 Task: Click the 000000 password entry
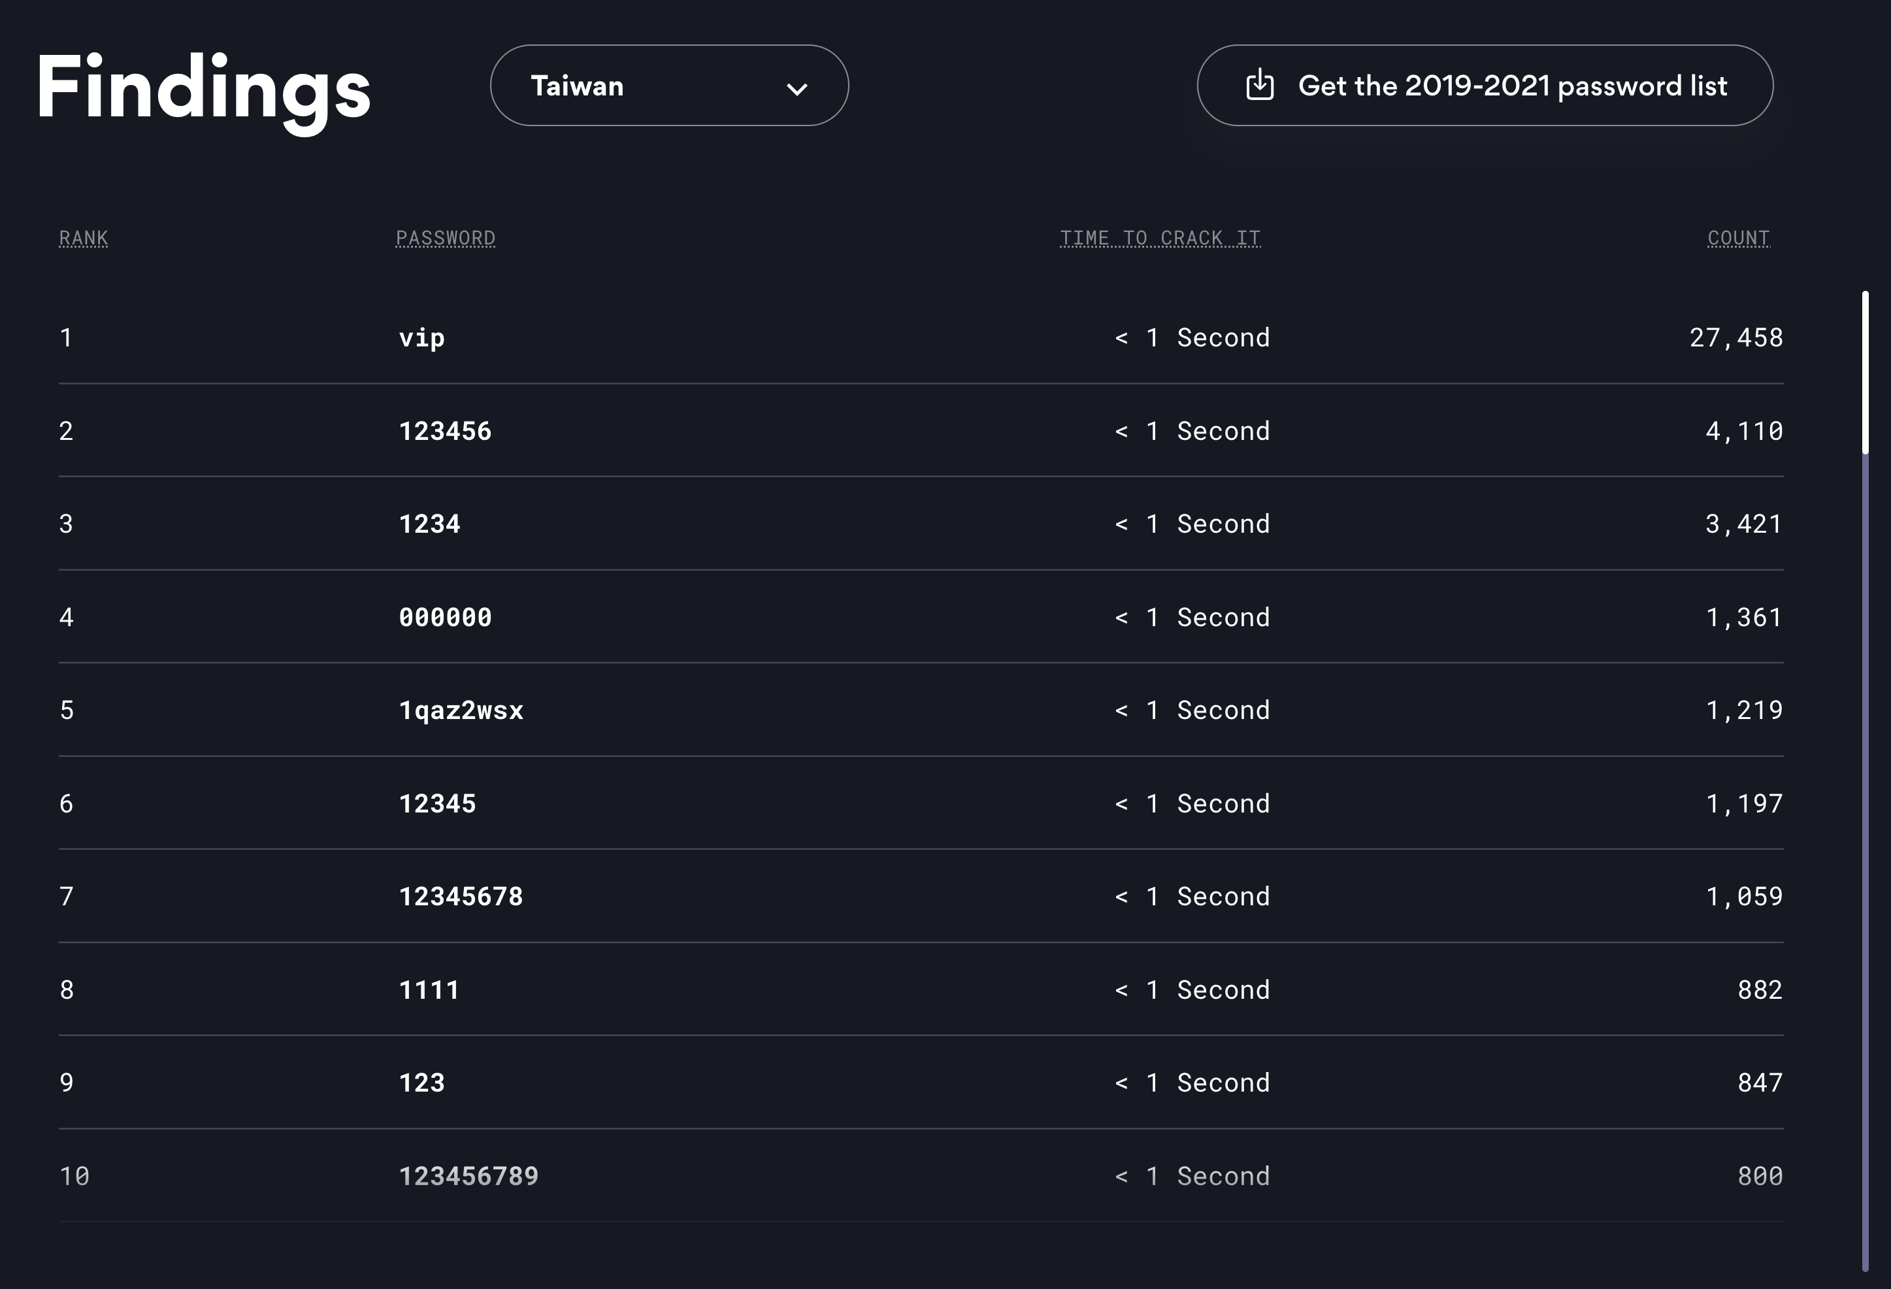445,618
